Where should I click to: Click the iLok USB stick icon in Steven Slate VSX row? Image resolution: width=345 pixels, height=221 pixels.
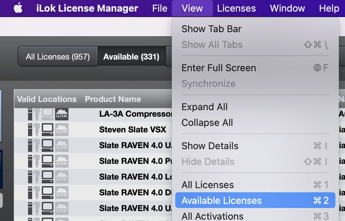[30, 130]
